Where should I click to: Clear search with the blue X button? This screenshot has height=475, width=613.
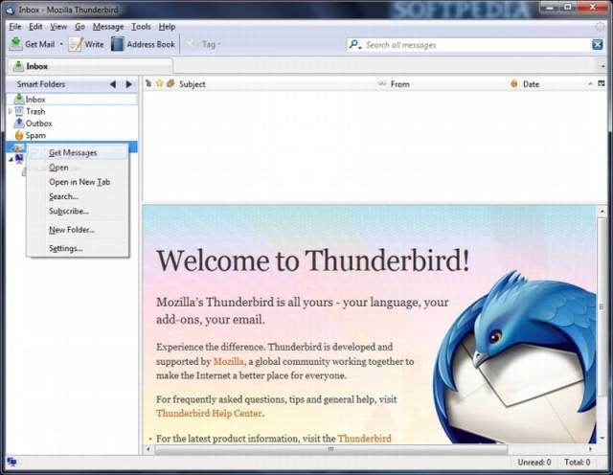598,45
